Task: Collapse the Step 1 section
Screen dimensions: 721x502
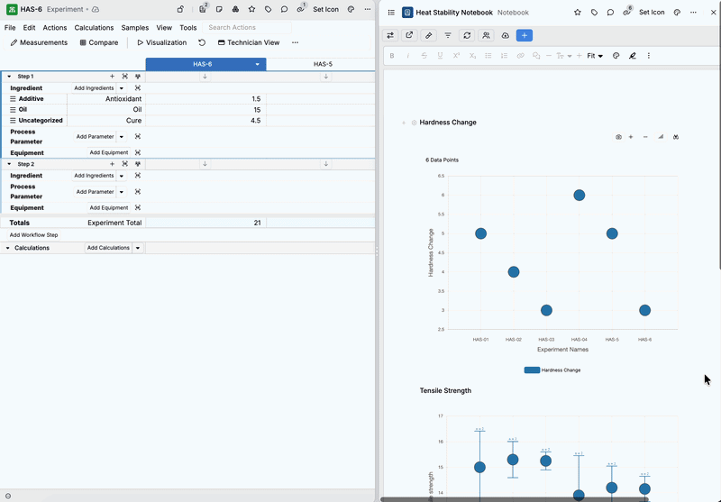Action: 9,77
